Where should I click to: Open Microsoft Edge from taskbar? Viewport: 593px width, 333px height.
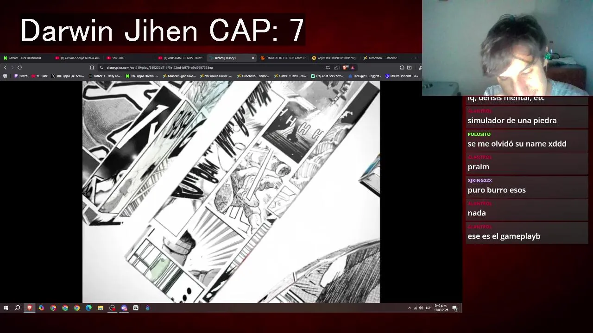click(x=88, y=308)
